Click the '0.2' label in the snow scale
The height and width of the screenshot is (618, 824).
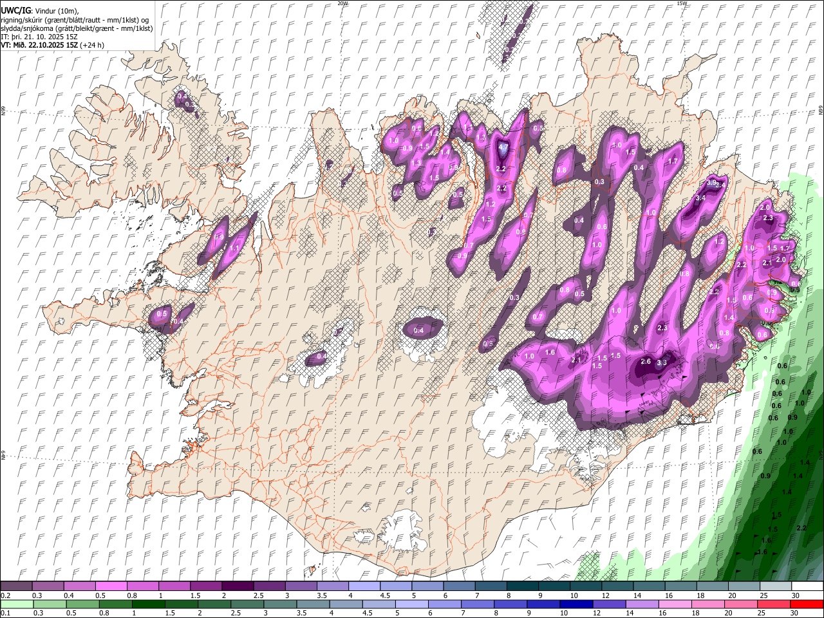point(5,595)
